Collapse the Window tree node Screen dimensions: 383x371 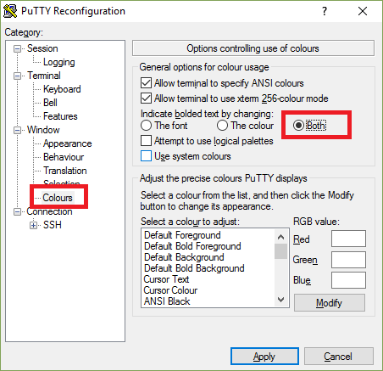coord(18,130)
